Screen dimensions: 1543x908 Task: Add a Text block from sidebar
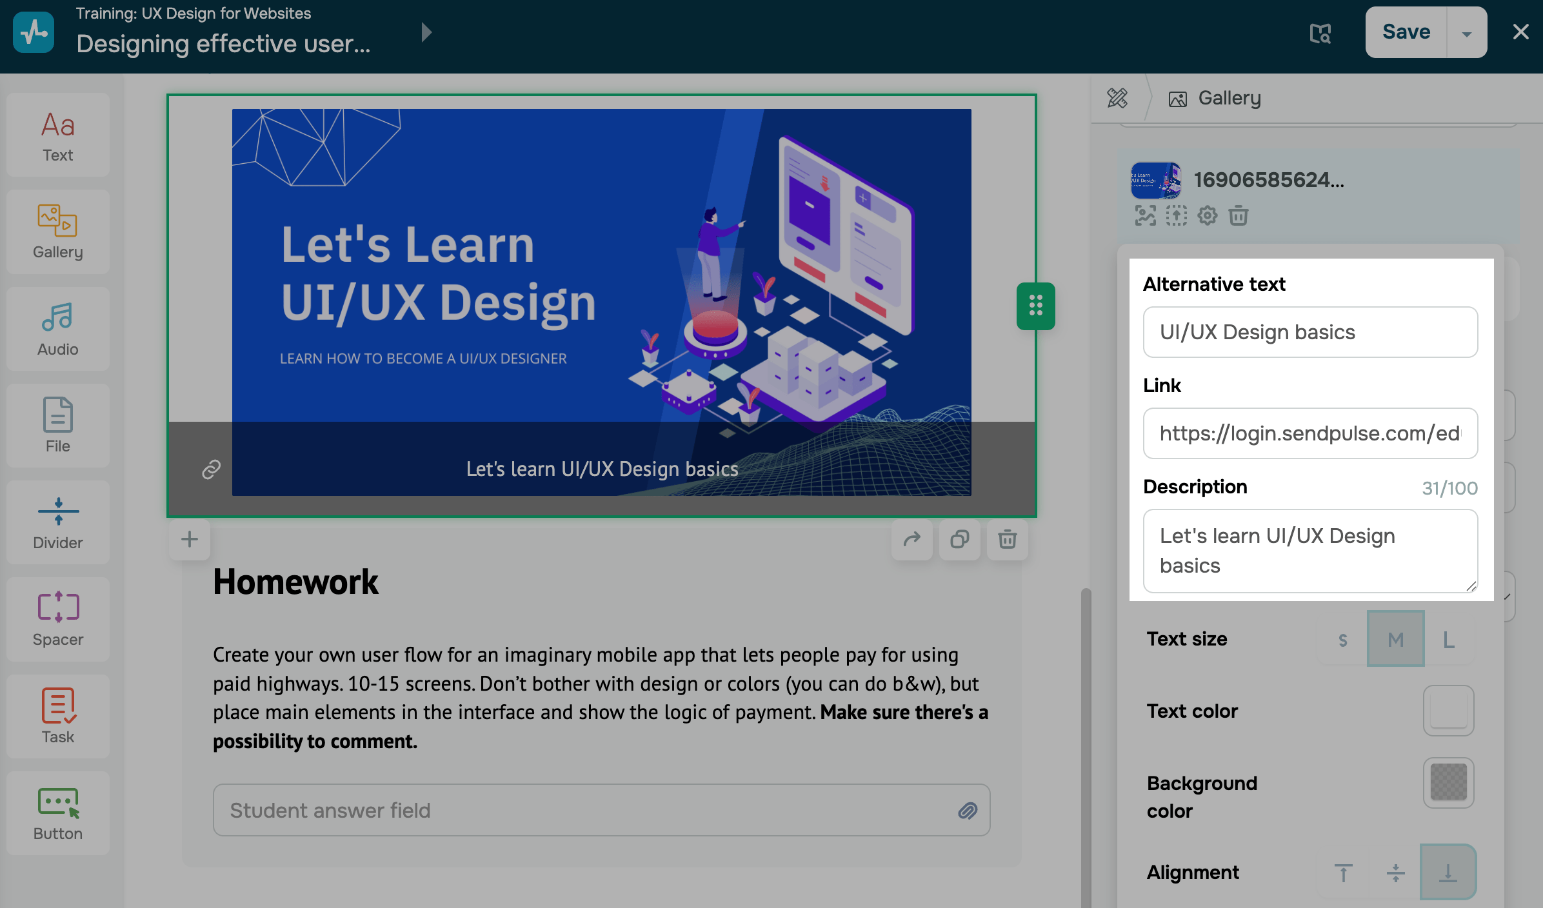58,135
